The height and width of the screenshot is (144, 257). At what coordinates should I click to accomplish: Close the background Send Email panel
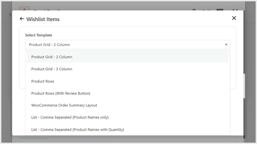point(235,10)
